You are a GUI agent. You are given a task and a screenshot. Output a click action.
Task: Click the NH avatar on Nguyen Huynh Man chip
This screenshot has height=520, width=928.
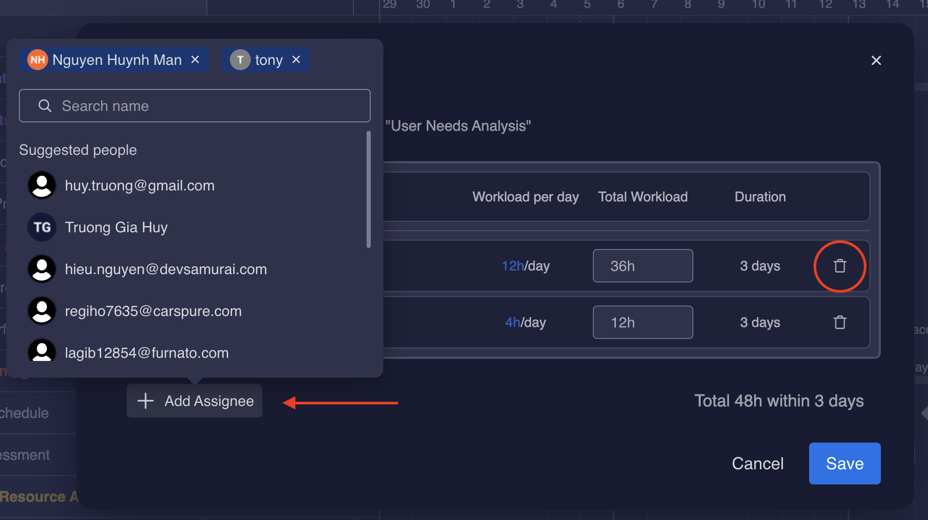click(x=37, y=60)
